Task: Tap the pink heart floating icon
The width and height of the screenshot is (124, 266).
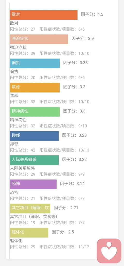Action: click(109, 251)
